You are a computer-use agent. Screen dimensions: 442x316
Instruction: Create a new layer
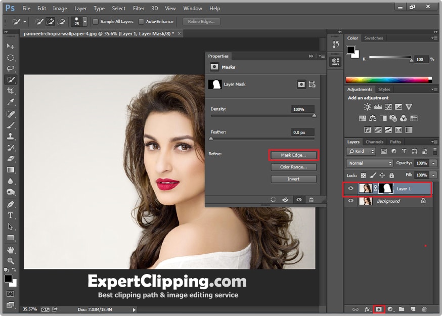[x=413, y=309]
